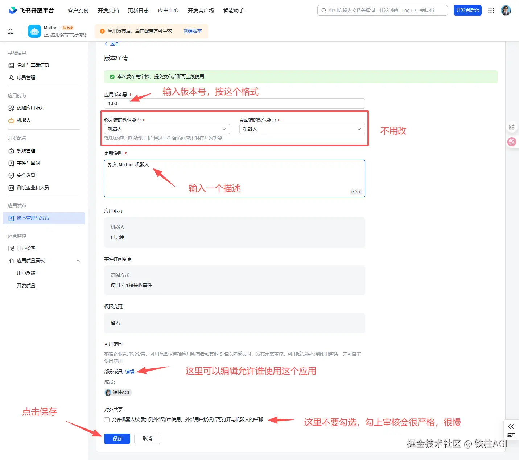This screenshot has height=460, width=519.
Task: Click the 事件与回调 sidebar icon
Action: point(11,163)
